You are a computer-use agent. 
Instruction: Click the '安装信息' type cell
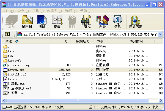click(102, 74)
